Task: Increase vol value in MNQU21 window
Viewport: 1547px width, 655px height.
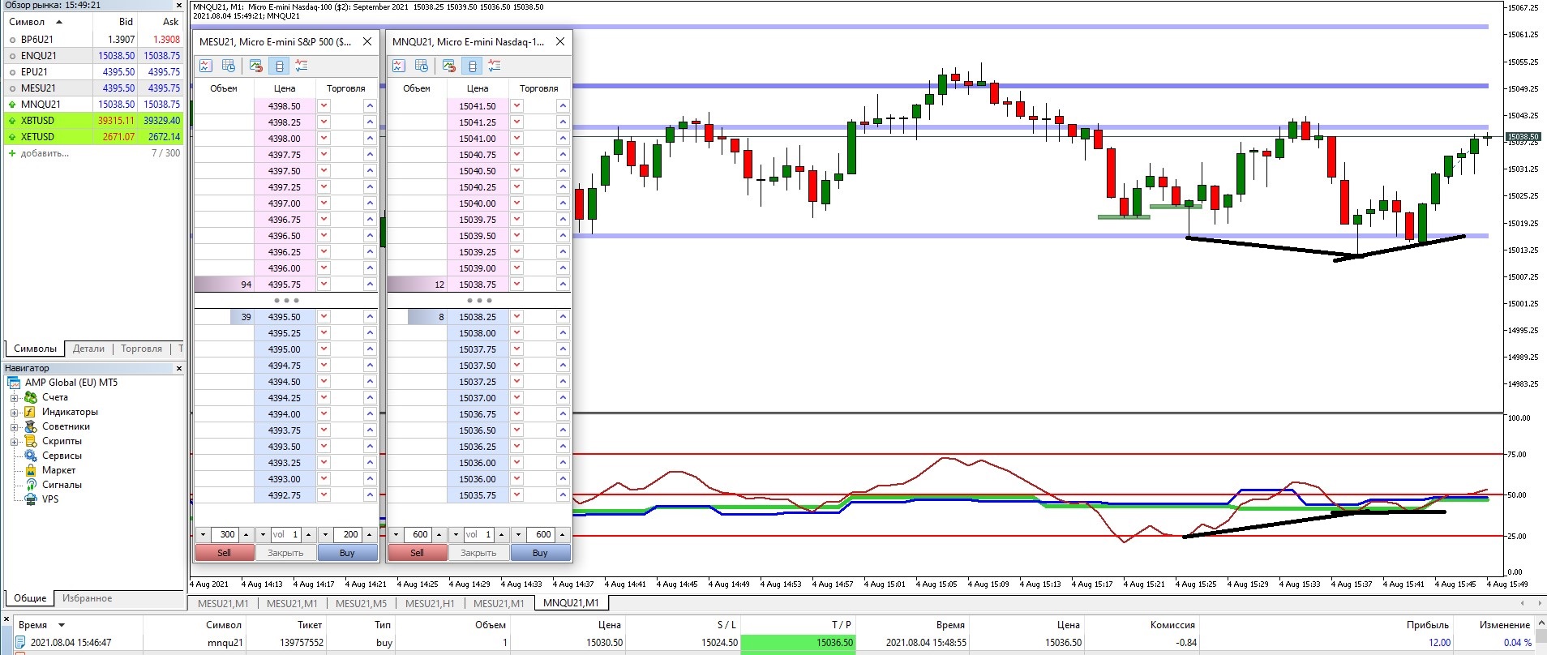Action: click(501, 534)
